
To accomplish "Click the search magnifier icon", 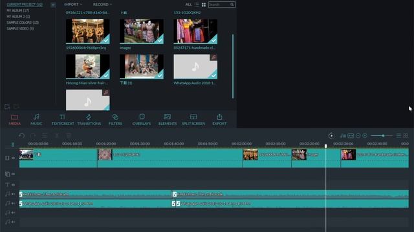I will 232,5.
